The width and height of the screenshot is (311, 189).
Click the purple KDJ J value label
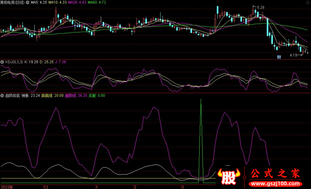pyautogui.click(x=61, y=62)
